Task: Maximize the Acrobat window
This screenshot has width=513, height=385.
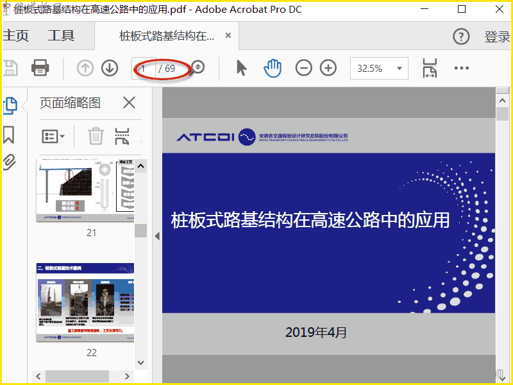Action: [x=461, y=9]
